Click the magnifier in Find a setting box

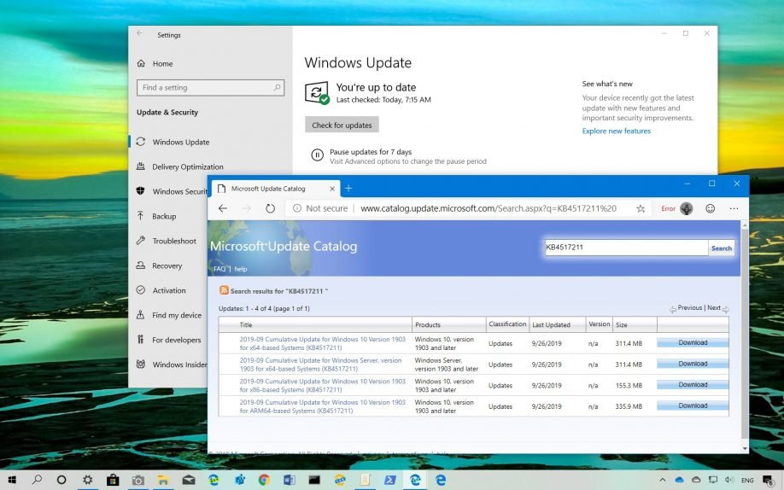click(x=277, y=87)
